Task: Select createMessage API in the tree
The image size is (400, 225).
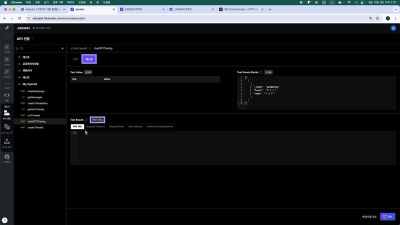Action: tap(36, 91)
